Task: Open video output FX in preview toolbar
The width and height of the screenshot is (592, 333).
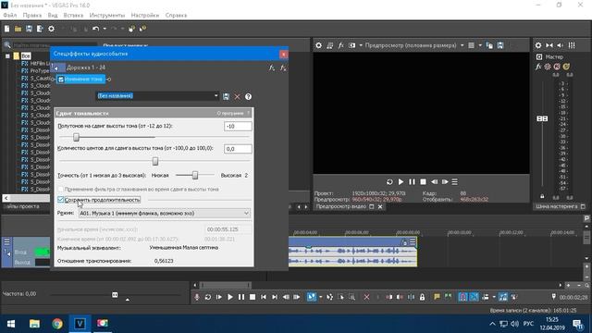Action: pyautogui.click(x=340, y=45)
